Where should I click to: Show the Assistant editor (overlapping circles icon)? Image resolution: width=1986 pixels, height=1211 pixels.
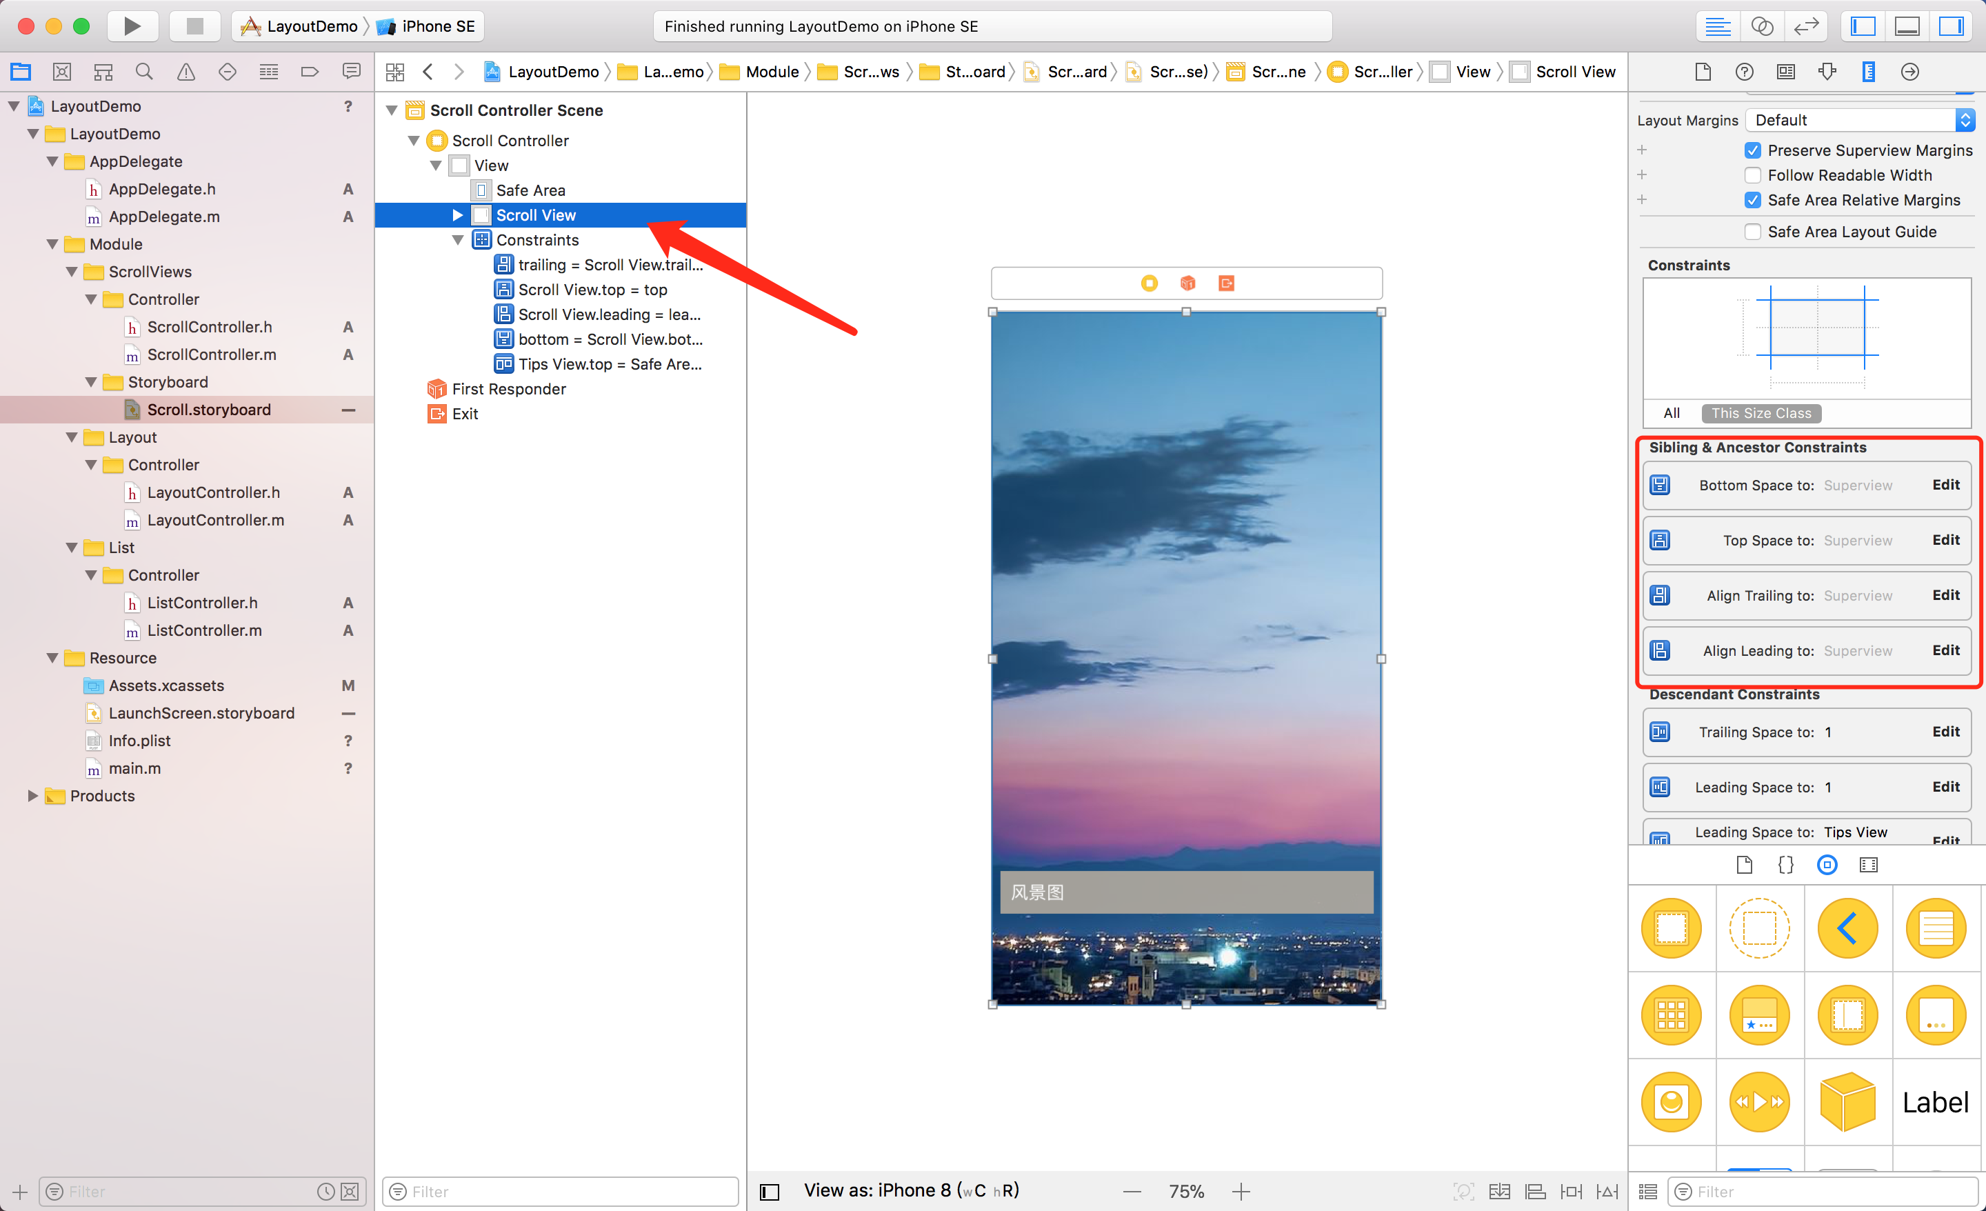tap(1762, 26)
